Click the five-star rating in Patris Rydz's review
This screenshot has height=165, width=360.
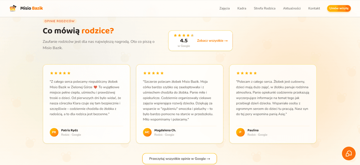tap(60, 73)
